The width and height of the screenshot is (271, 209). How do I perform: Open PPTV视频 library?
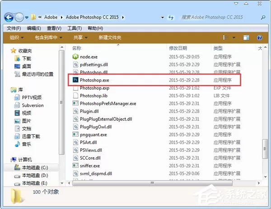(x=32, y=98)
